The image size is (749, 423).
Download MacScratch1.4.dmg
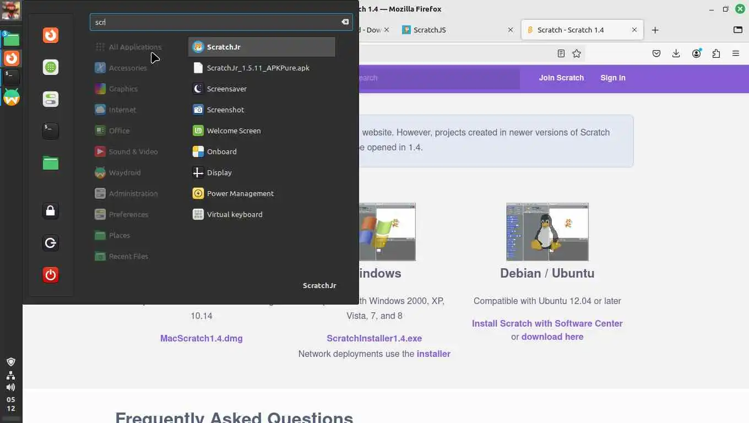[x=202, y=338]
